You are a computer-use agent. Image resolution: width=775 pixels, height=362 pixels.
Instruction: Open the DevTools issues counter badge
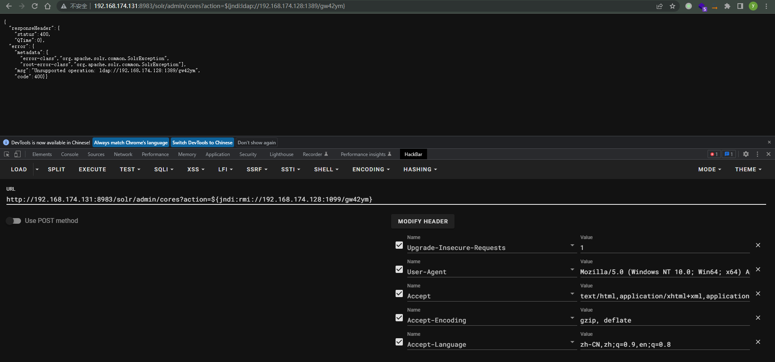coord(729,154)
